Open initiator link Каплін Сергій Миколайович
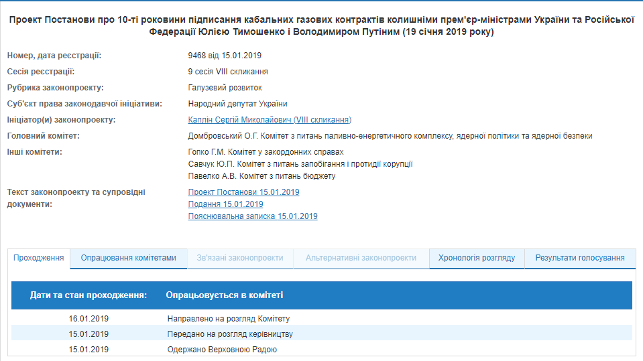 click(x=270, y=120)
